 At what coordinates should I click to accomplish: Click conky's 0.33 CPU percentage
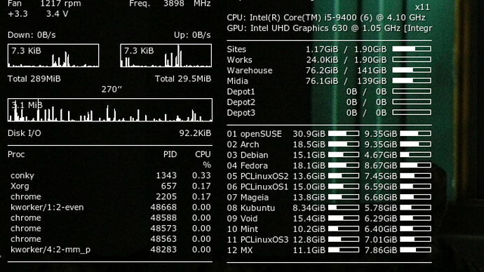[x=201, y=175]
